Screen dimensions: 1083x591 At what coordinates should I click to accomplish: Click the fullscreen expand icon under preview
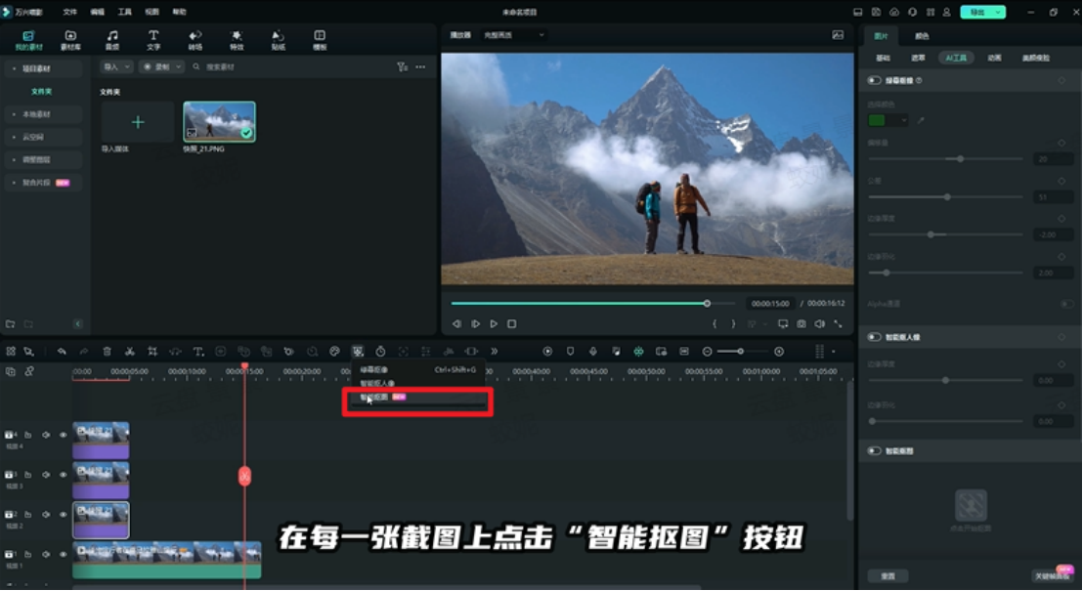click(x=838, y=323)
